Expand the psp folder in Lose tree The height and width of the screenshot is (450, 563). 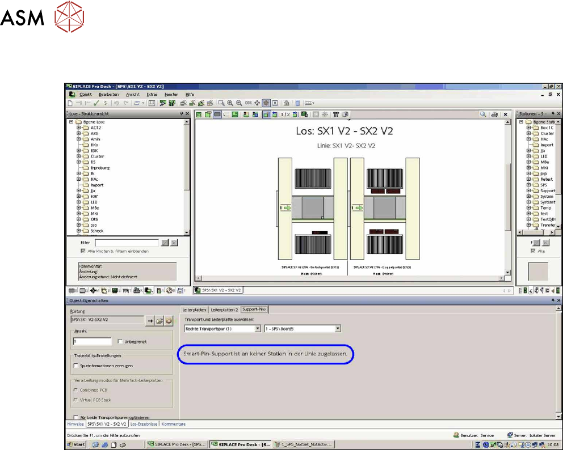pyautogui.click(x=79, y=225)
